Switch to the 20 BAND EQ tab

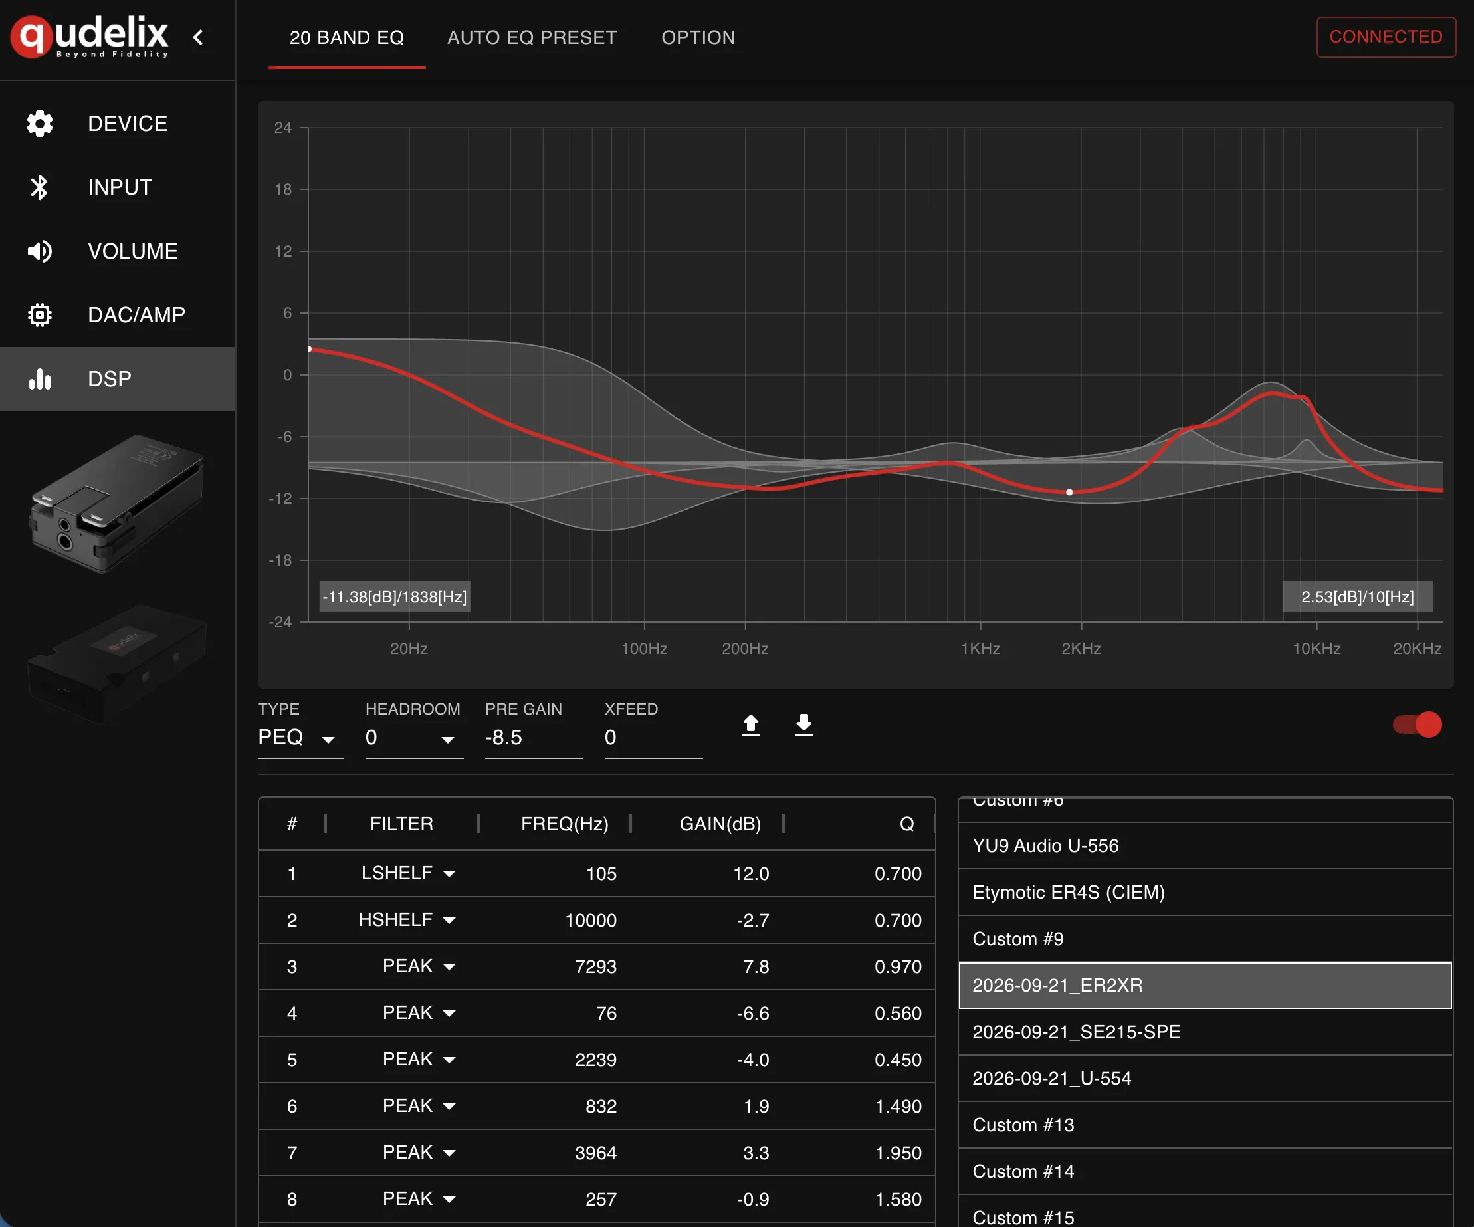[x=347, y=37]
